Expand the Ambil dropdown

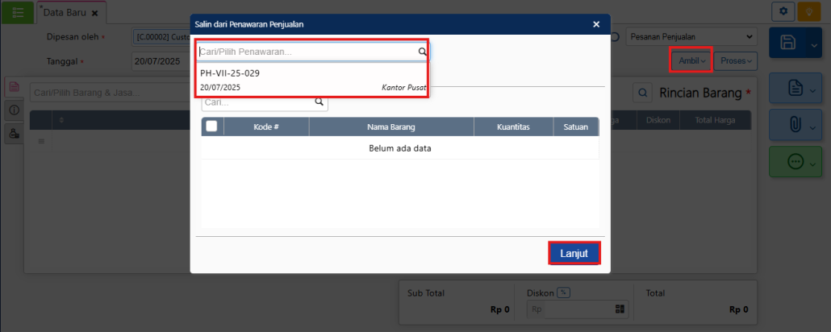tap(691, 61)
